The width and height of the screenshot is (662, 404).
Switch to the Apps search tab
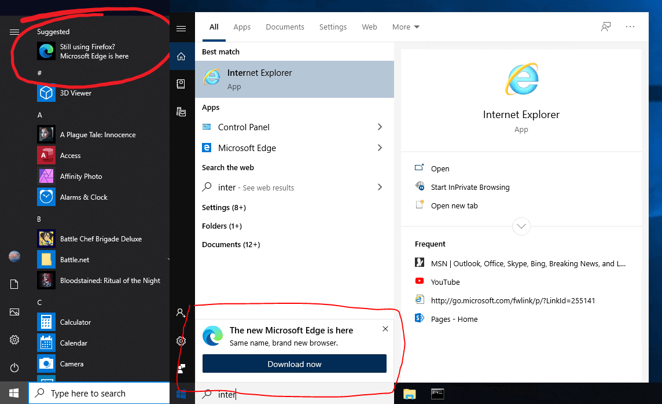(x=242, y=27)
